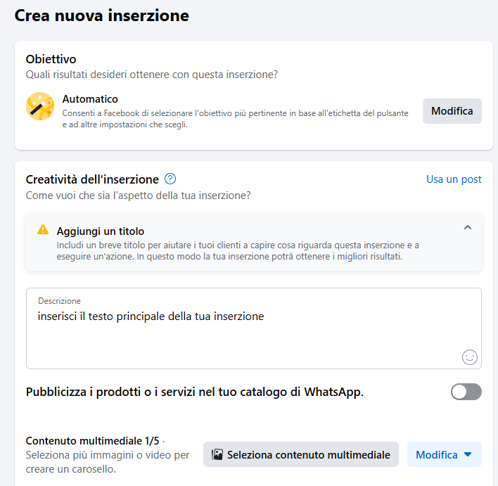
Task: Click the Contenuto multimediale 1/5 label
Action: click(x=92, y=440)
